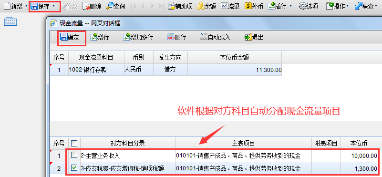Click the 1,300.00 amount cell
Image resolution: width=382 pixels, height=177 pixels.
(359, 168)
